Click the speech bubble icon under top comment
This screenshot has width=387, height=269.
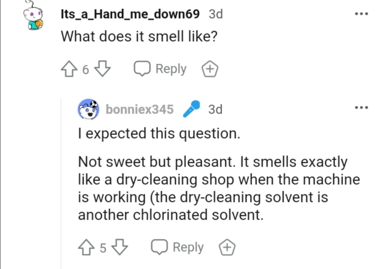(x=142, y=69)
